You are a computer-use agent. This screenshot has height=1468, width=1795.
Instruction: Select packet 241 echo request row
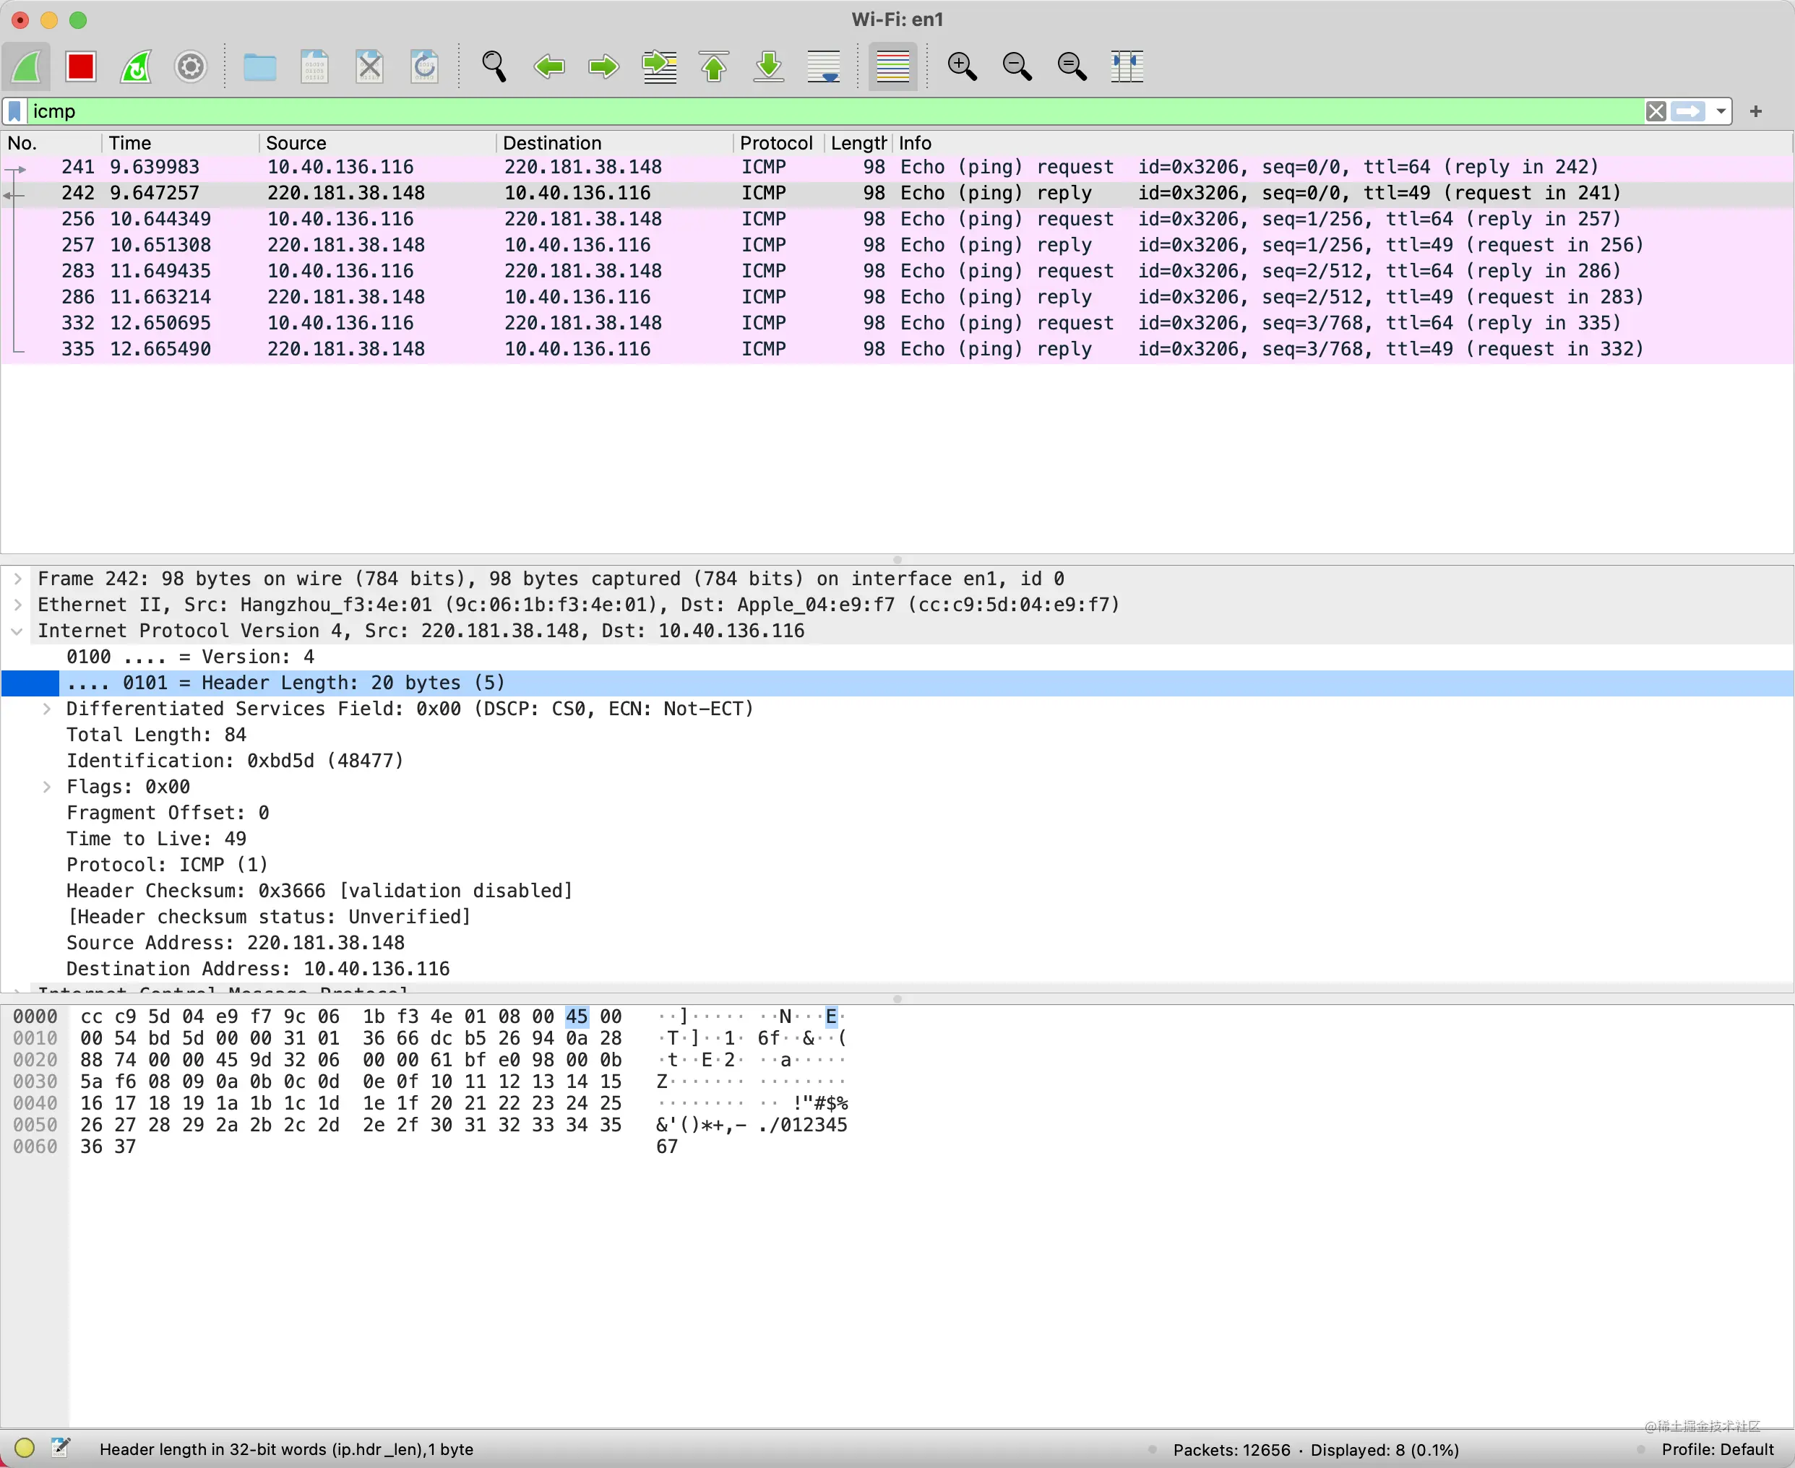coord(897,168)
